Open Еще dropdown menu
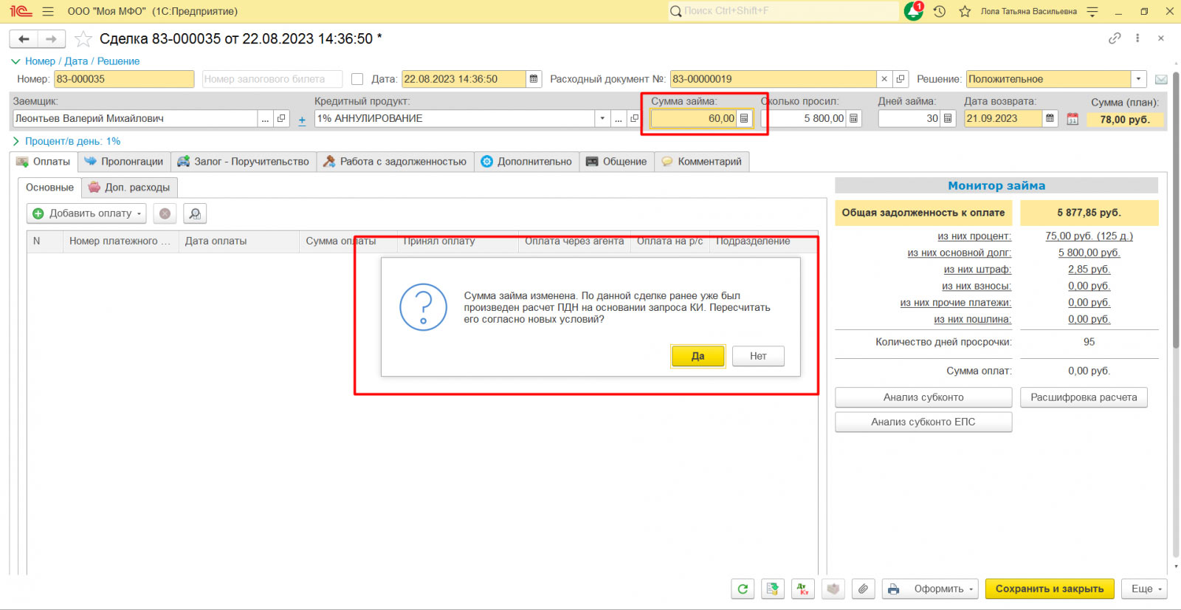The height and width of the screenshot is (610, 1181). point(1145,589)
